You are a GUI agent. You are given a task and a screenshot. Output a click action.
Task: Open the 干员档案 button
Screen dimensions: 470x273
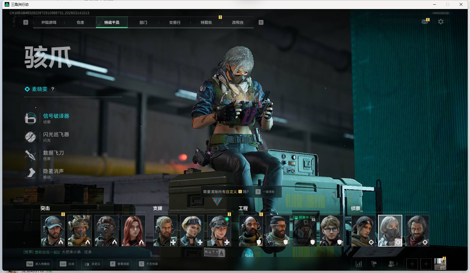(x=149, y=264)
